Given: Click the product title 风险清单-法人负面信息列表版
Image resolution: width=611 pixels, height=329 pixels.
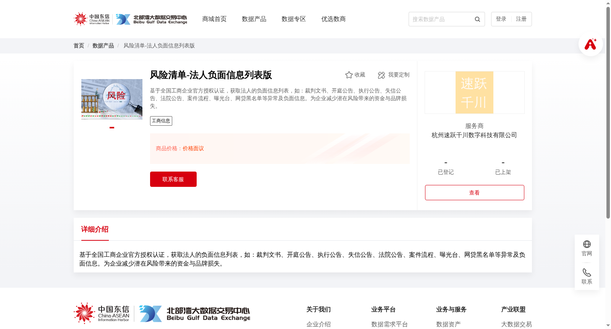Looking at the screenshot, I should tap(211, 75).
